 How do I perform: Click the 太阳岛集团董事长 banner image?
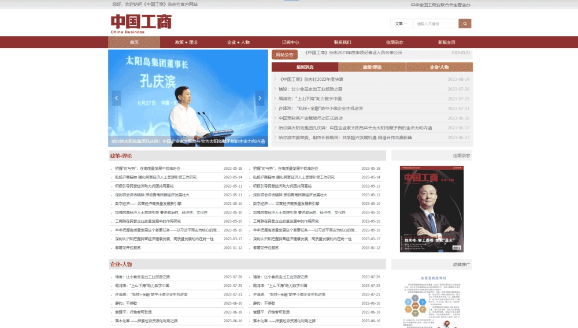(188, 98)
